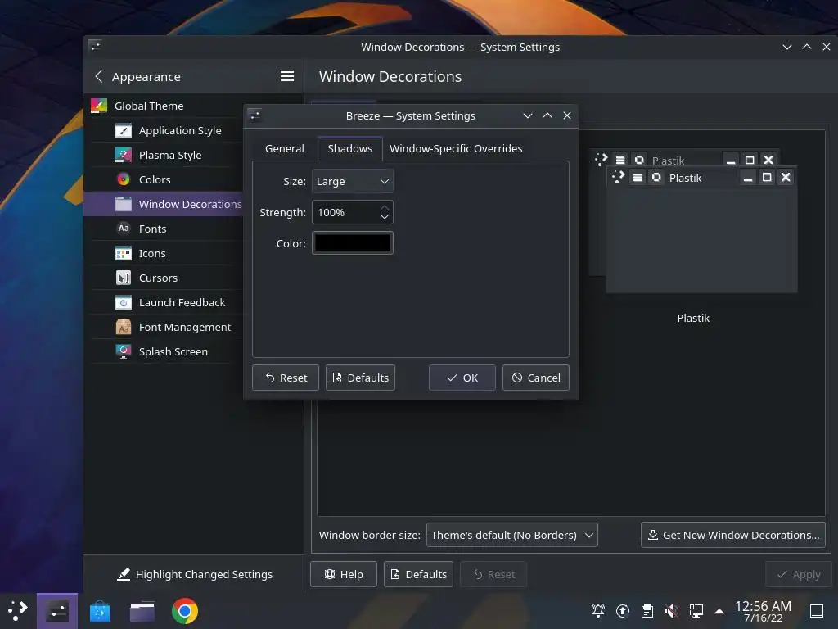Viewport: 838px width, 629px height.
Task: Expand hidden system tray icons arrow
Action: pyautogui.click(x=719, y=611)
